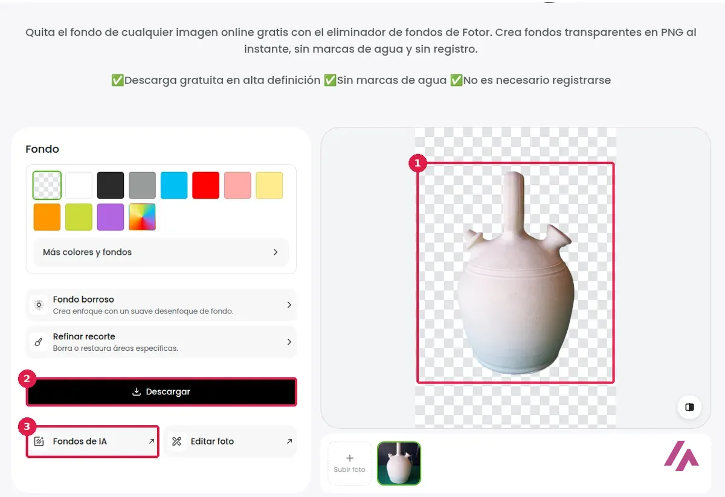Toggle the before/after compare button

click(689, 407)
